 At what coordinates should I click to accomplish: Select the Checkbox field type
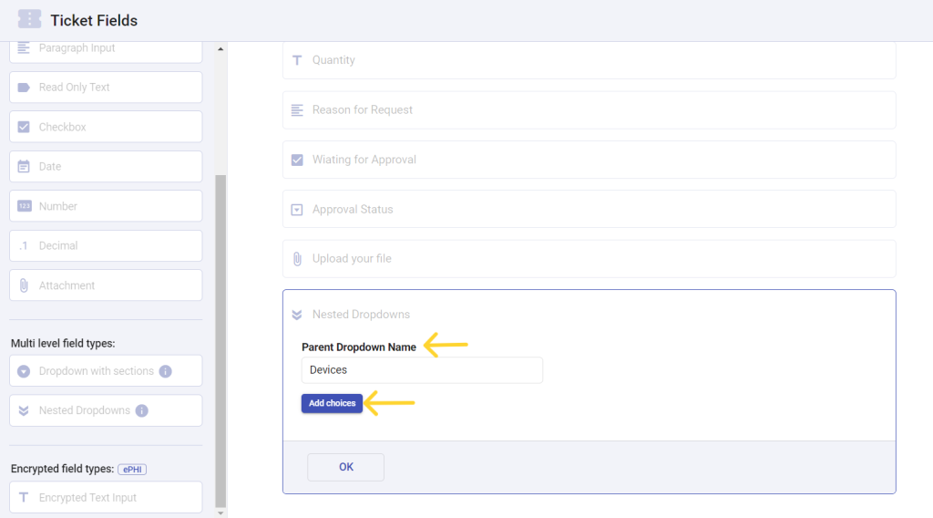tap(106, 127)
